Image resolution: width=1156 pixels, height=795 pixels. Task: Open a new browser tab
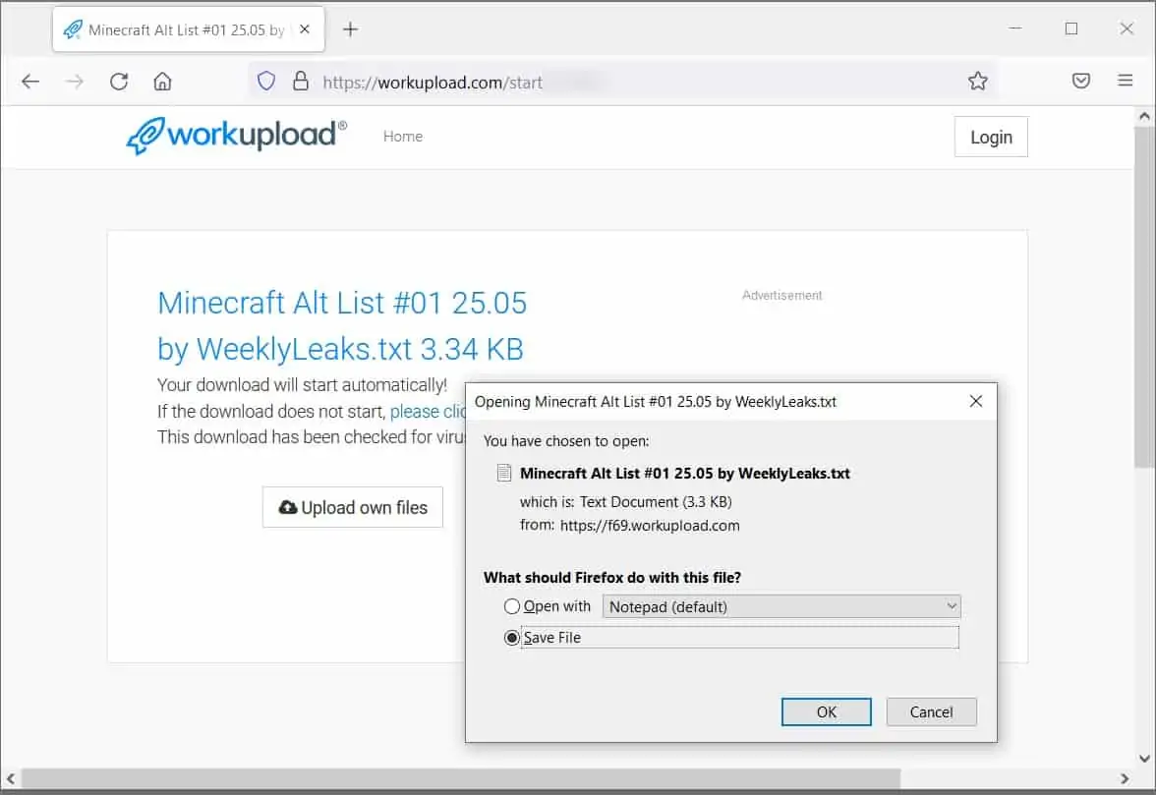350,29
